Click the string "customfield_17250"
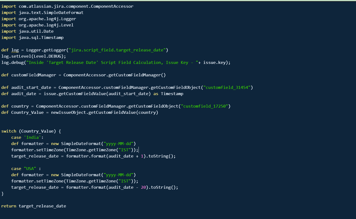This screenshot has width=356, height=219. [x=204, y=106]
